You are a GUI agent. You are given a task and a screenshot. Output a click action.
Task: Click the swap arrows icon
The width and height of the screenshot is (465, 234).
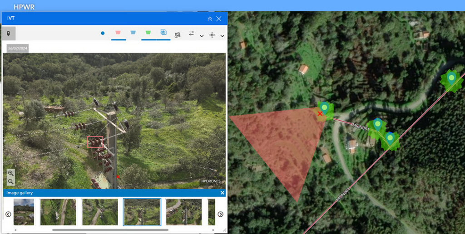[x=191, y=34]
